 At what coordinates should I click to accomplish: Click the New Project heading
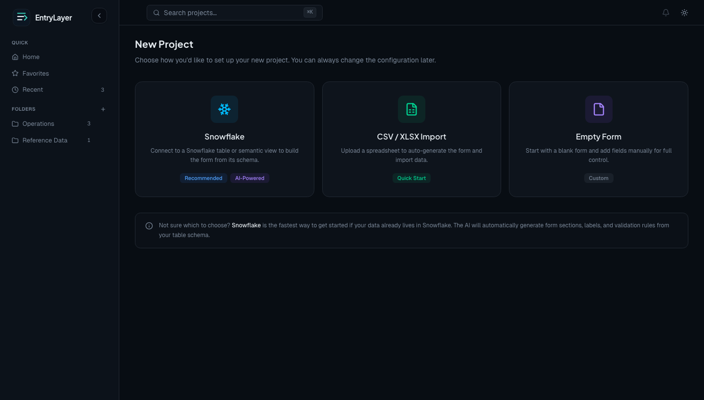(164, 44)
